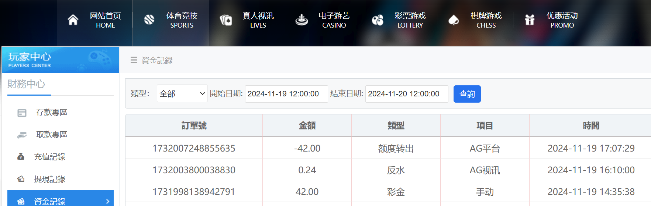Select the PROMO 优惠活动 nav link

[562, 20]
